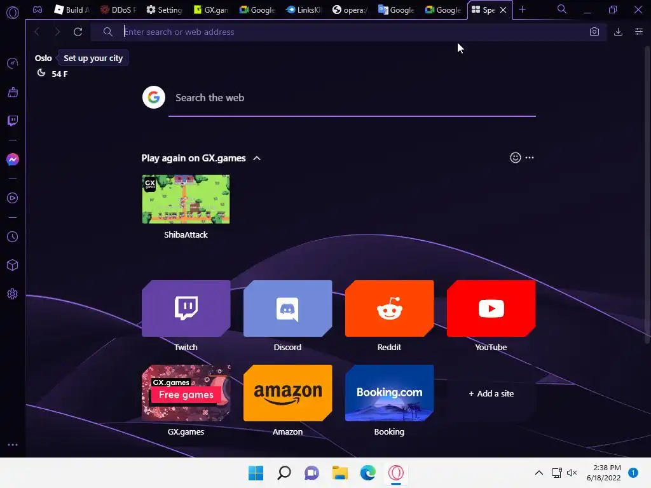Click 54 F temperature reading

pyautogui.click(x=59, y=74)
